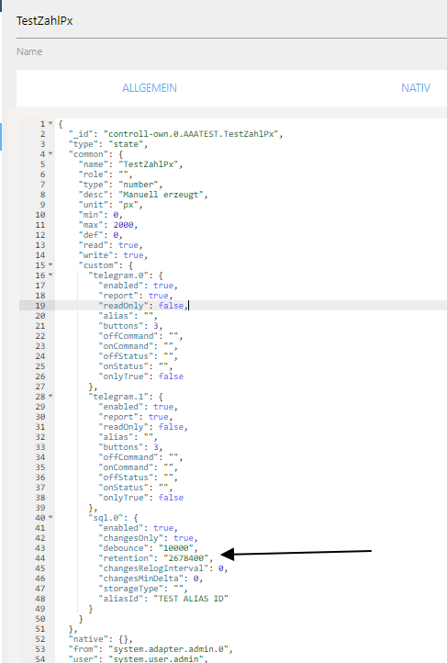Screen dimensions: 447x663
Task: Click line number 44 in the gutter
Action: [x=40, y=558]
